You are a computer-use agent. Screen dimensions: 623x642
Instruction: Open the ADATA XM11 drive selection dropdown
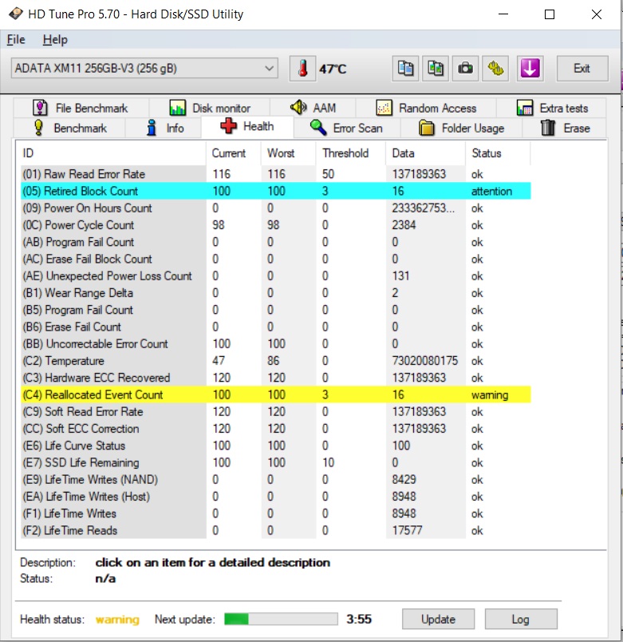tap(145, 69)
